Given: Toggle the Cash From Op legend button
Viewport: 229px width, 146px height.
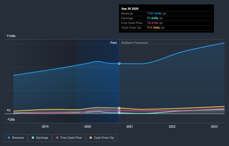Looking at the screenshot, I should (102, 138).
